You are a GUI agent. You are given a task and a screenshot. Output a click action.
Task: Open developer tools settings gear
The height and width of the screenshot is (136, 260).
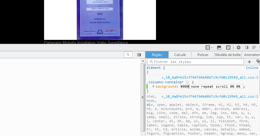pyautogui.click(x=239, y=48)
